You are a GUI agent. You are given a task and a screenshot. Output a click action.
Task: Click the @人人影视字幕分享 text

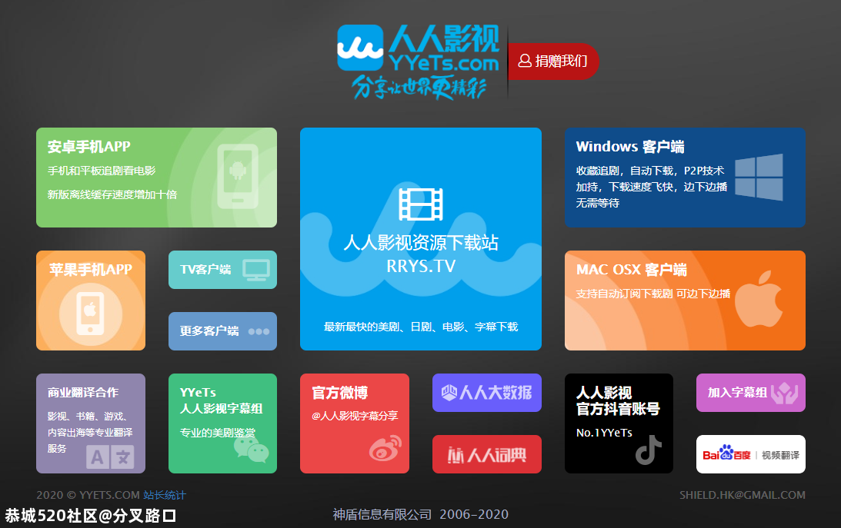[355, 416]
